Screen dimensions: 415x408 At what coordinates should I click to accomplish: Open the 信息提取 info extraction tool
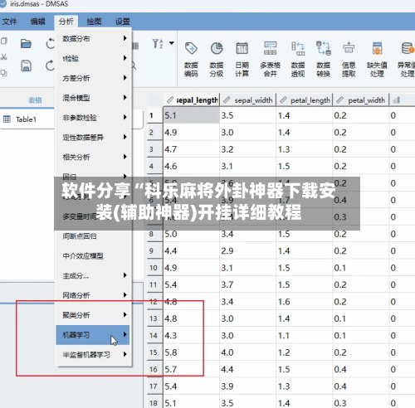click(349, 59)
